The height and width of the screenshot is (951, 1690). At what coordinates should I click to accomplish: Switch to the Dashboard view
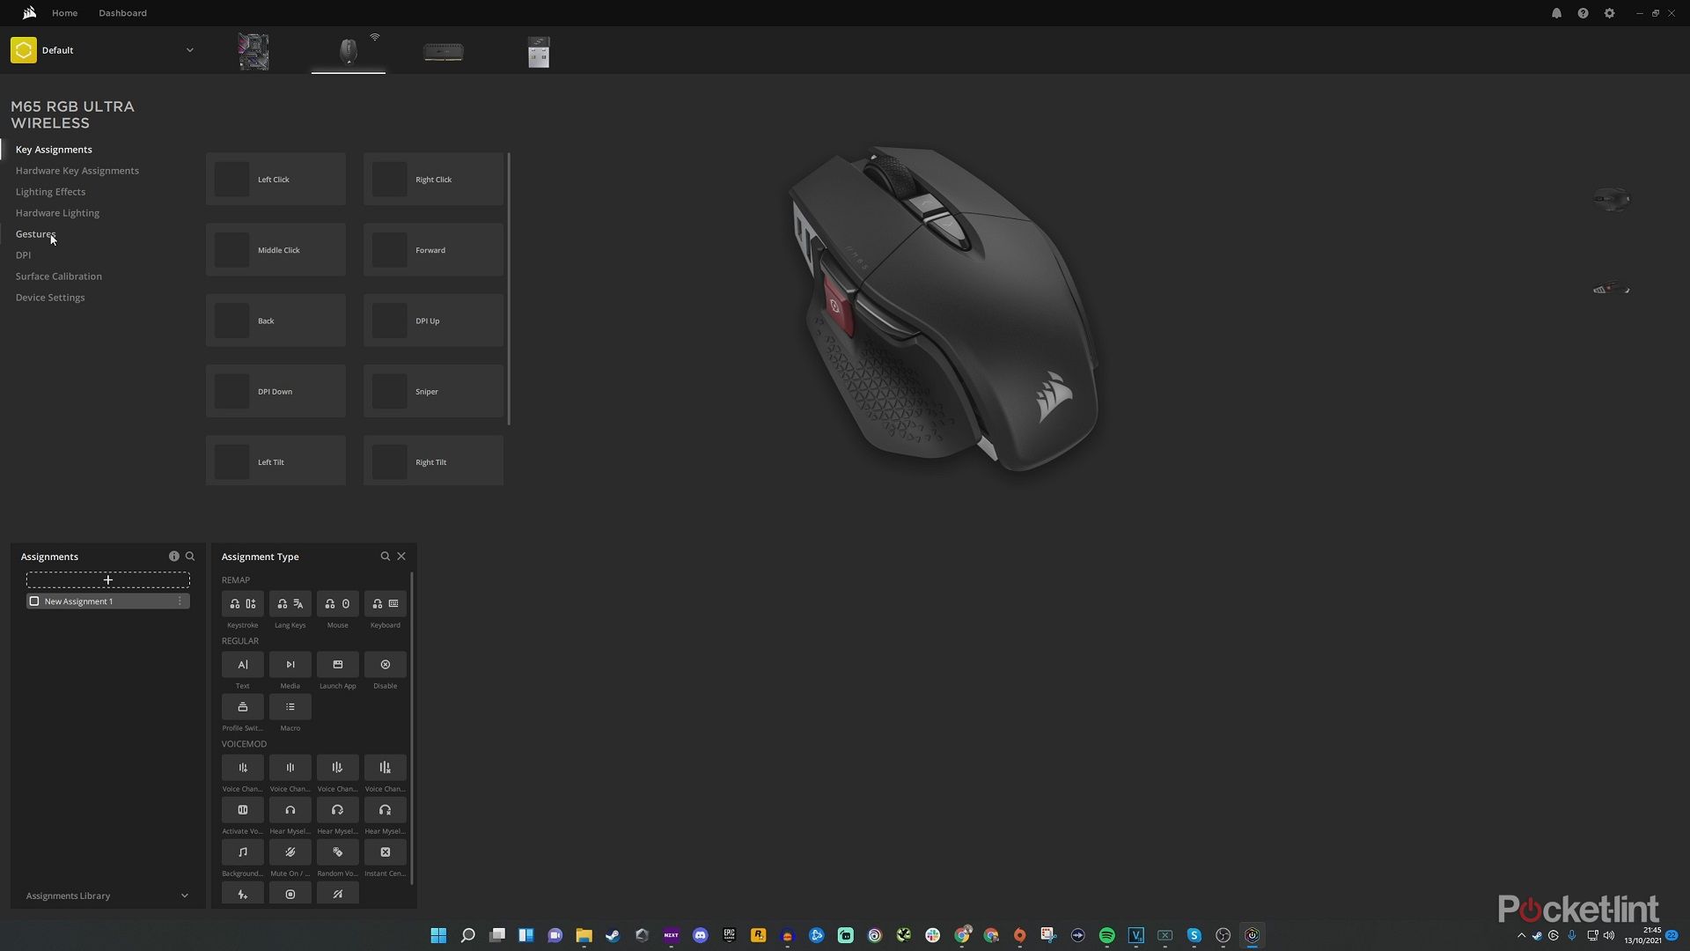pos(122,13)
